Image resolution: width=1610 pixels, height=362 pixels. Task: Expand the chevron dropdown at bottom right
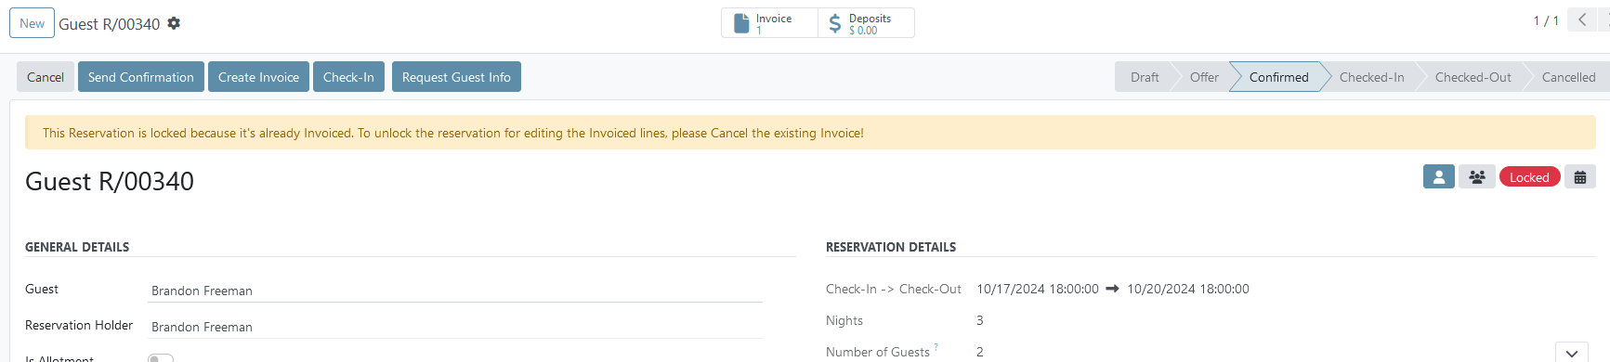1571,353
